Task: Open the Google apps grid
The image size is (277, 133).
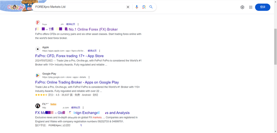Action: (251, 7)
